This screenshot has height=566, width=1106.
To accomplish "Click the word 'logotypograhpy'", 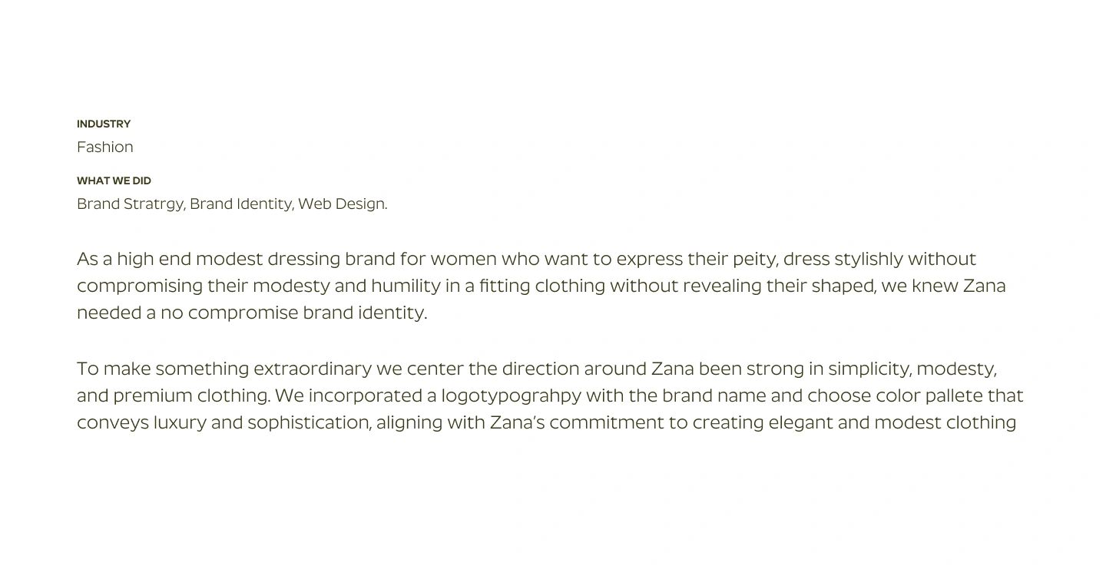I will coord(511,396).
